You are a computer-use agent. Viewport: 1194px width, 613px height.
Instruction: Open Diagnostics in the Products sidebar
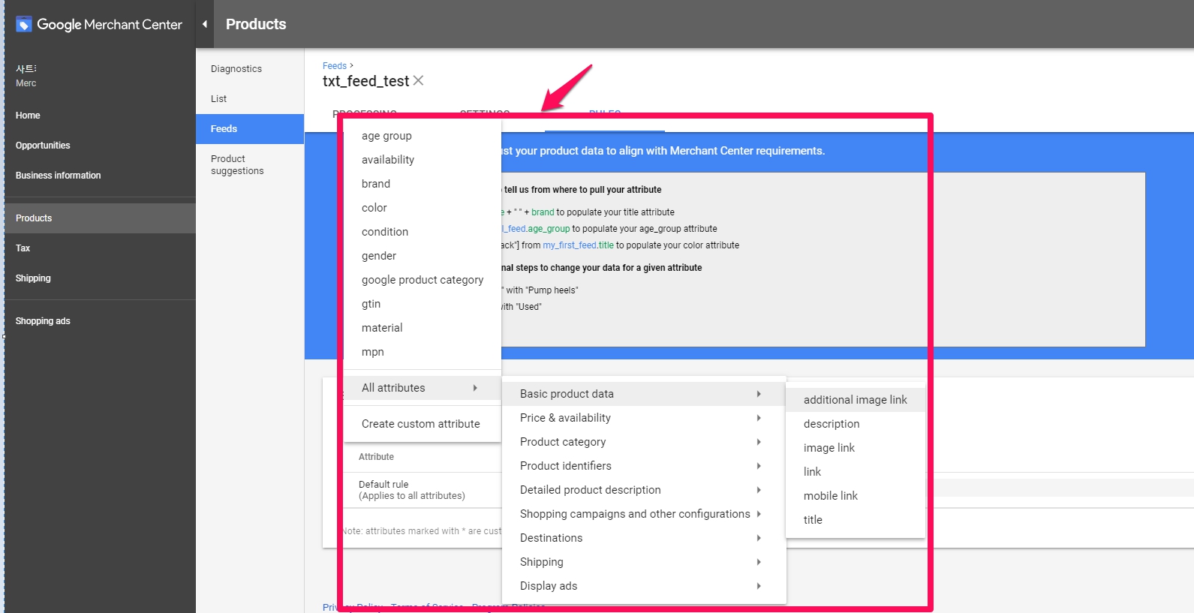click(x=236, y=69)
